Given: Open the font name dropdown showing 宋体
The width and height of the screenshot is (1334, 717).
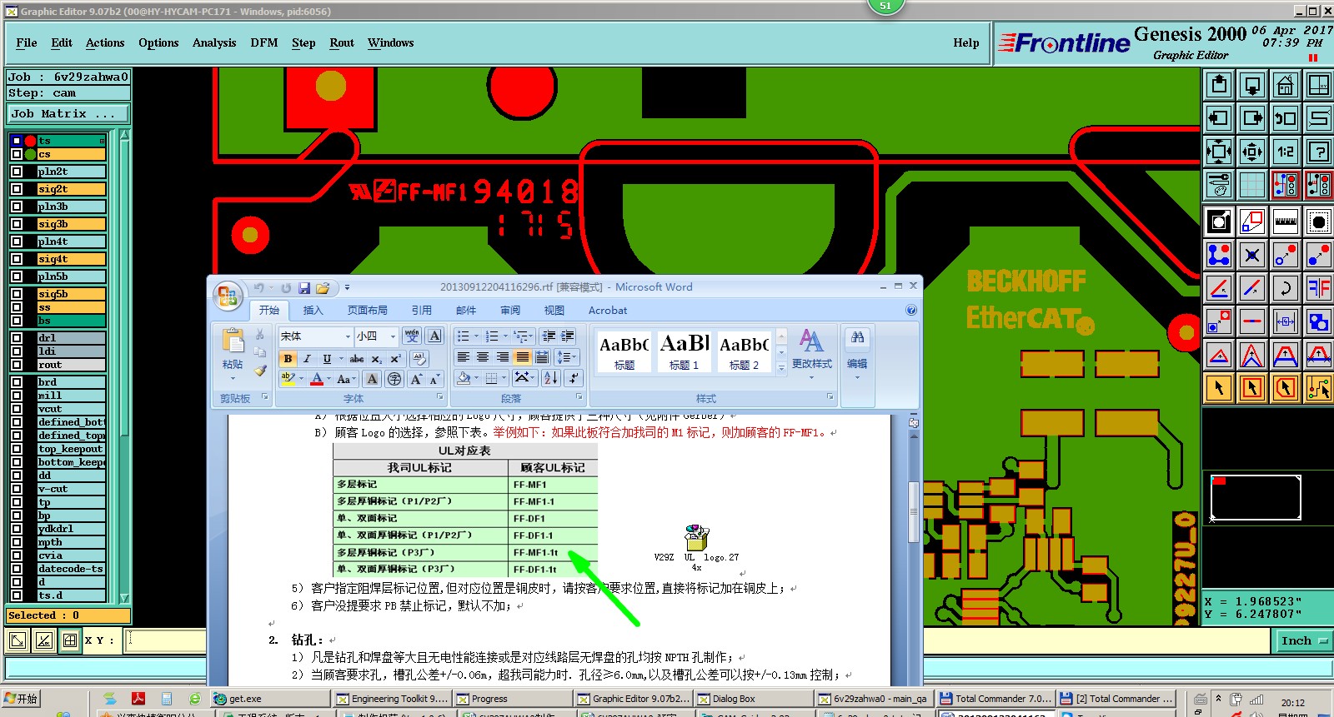Looking at the screenshot, I should point(348,336).
